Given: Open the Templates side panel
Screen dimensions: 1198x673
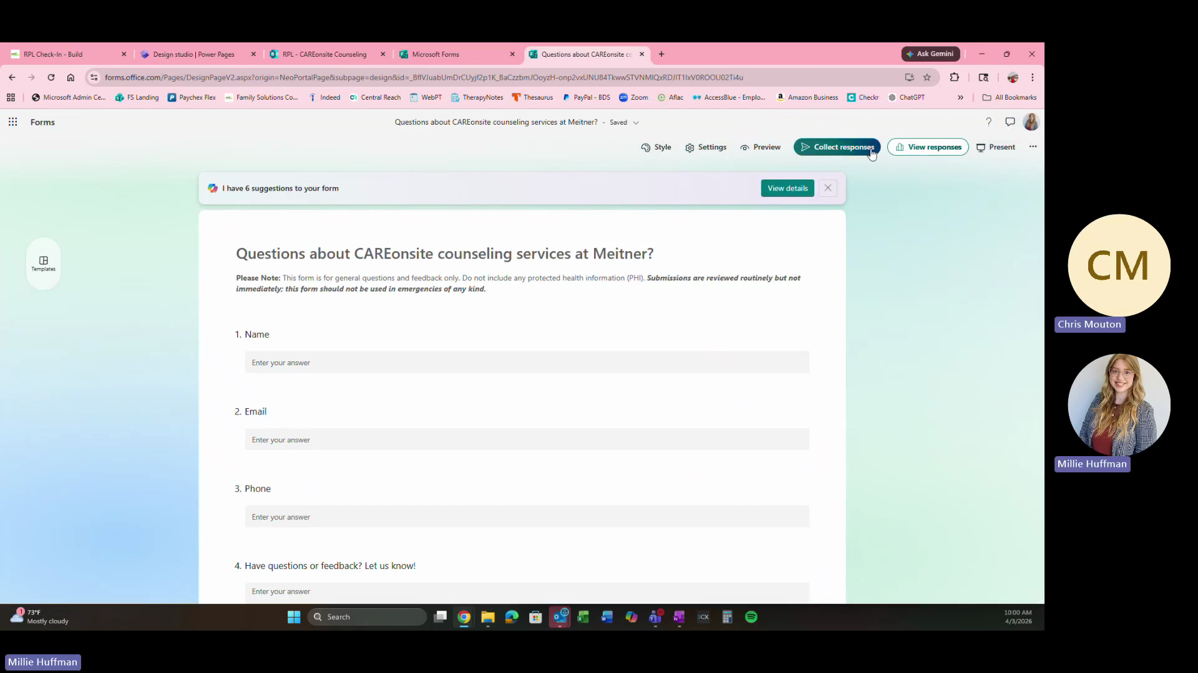Looking at the screenshot, I should point(44,264).
